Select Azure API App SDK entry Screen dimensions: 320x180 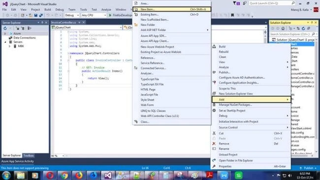(x=172, y=36)
